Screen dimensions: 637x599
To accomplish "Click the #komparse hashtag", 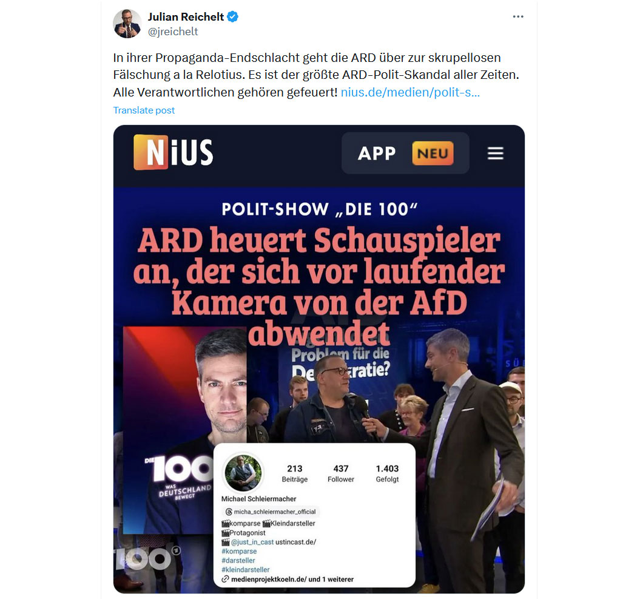I will pyautogui.click(x=239, y=552).
